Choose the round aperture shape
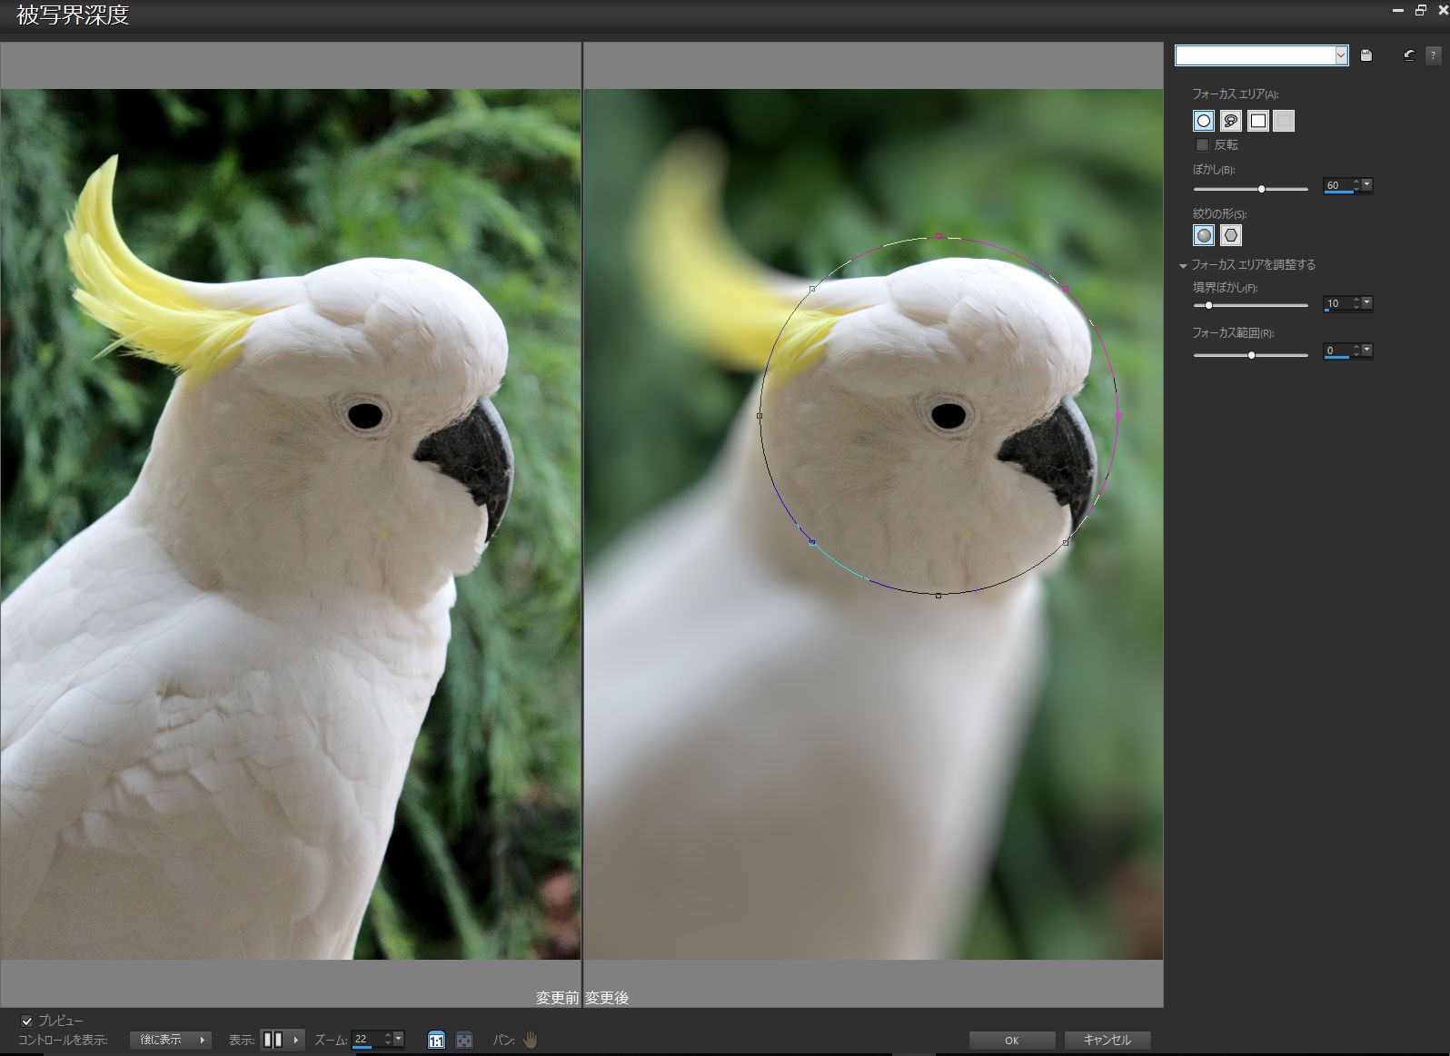This screenshot has height=1056, width=1450. (1203, 235)
